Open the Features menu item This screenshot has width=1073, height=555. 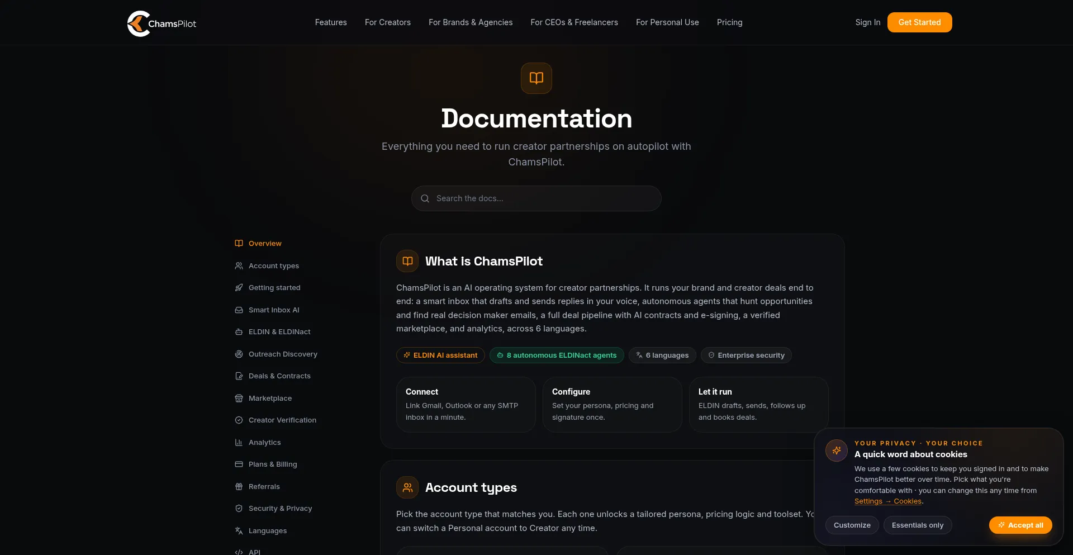pyautogui.click(x=331, y=22)
